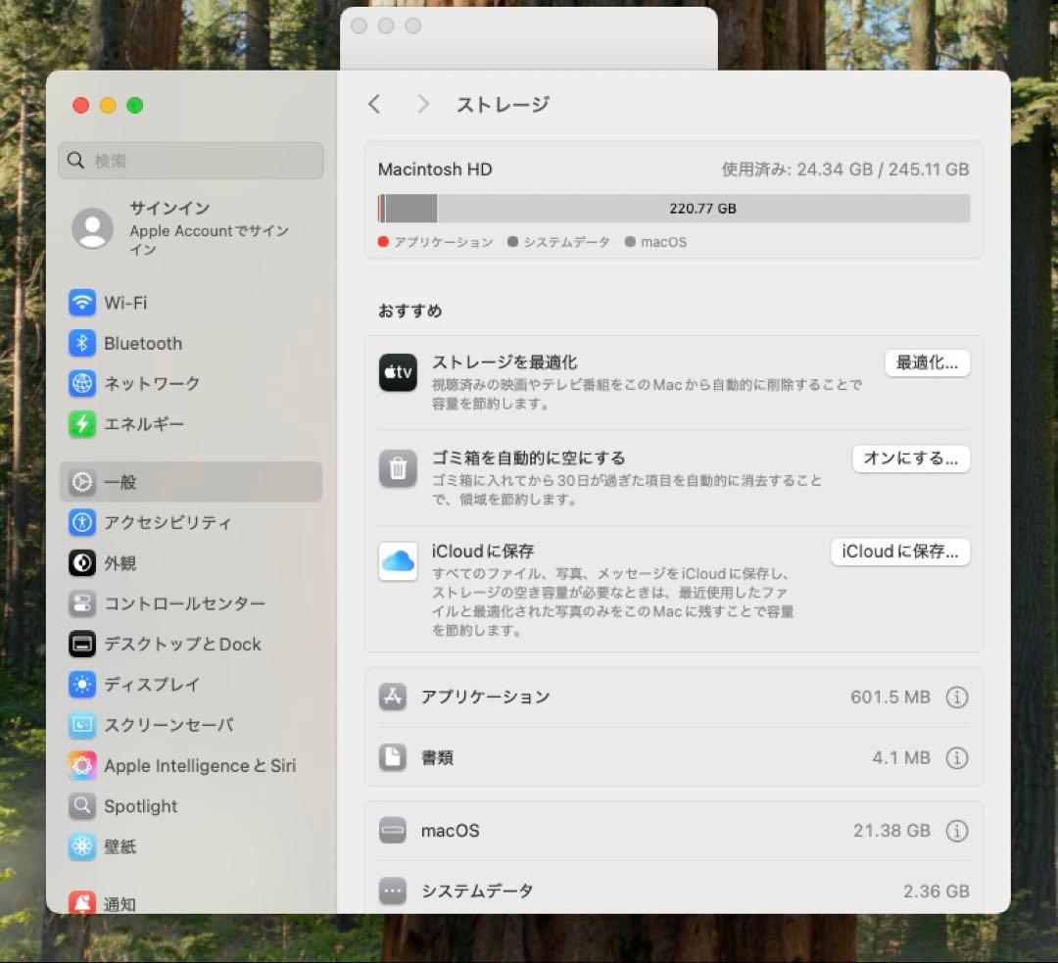Viewport: 1058px width, 963px height.
Task: Enable ゴミ箱を自動的に空にする via オンにする button
Action: point(910,458)
